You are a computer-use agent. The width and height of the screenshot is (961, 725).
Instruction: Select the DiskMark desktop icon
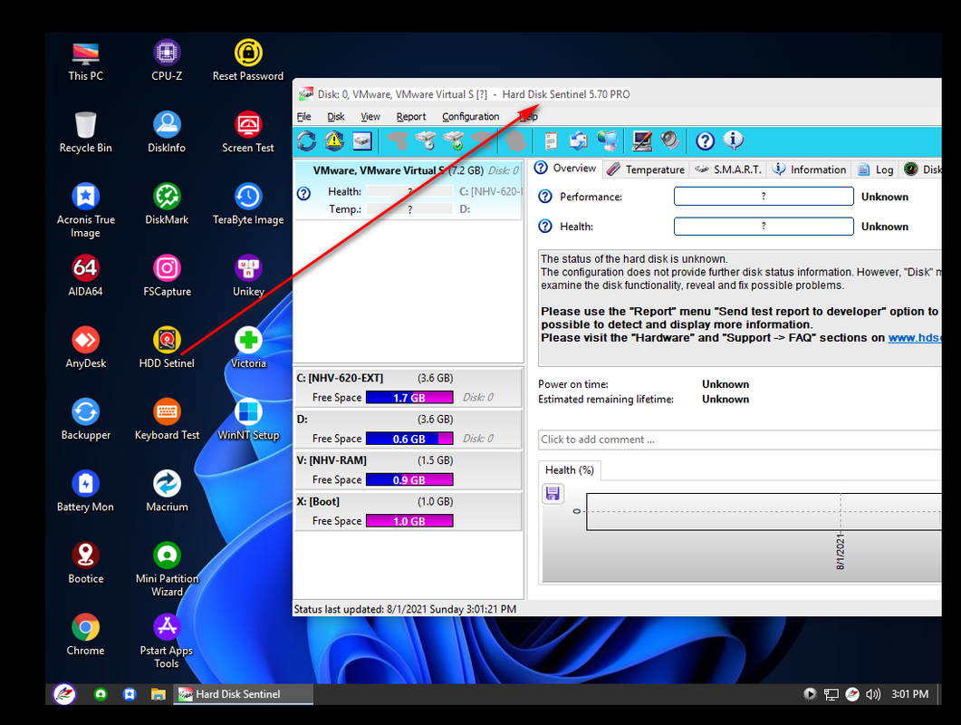click(x=167, y=204)
